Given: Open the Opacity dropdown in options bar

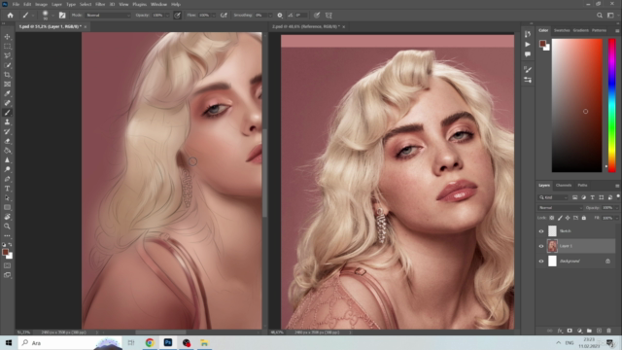Looking at the screenshot, I should click(167, 16).
